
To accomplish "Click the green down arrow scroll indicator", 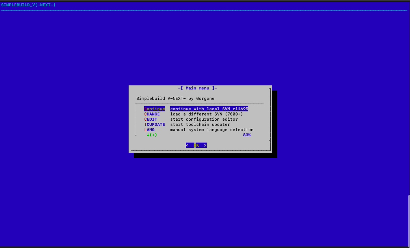I will tap(148, 135).
